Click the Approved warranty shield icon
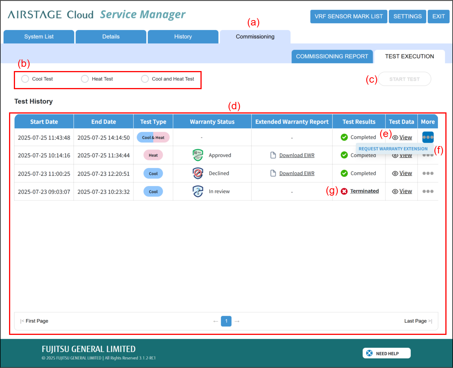This screenshot has width=453, height=368. (x=198, y=155)
